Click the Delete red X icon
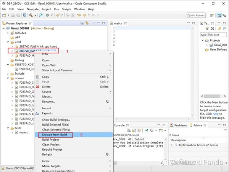Viewport: 229px width, 172px height. 38,87
